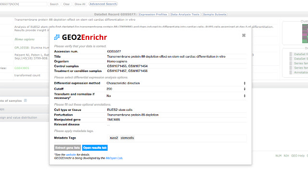Click the Homo sapiens organism link
Screen dimensions: 308x192
(25, 39)
